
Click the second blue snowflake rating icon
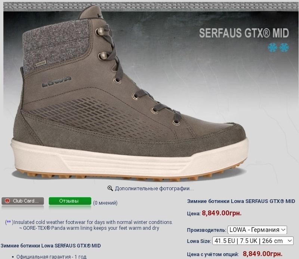click(284, 48)
